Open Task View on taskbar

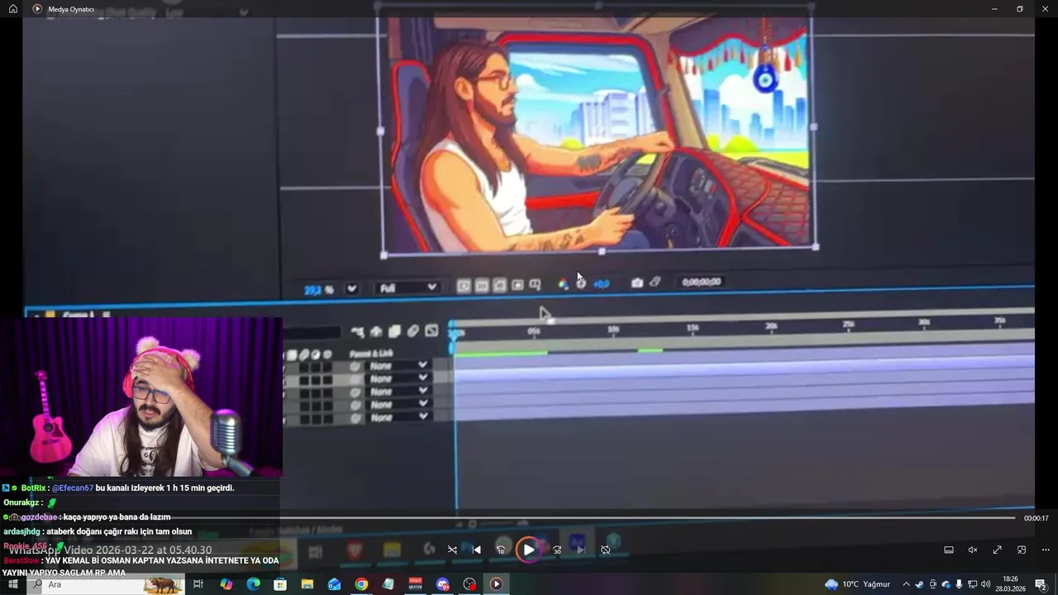(198, 584)
